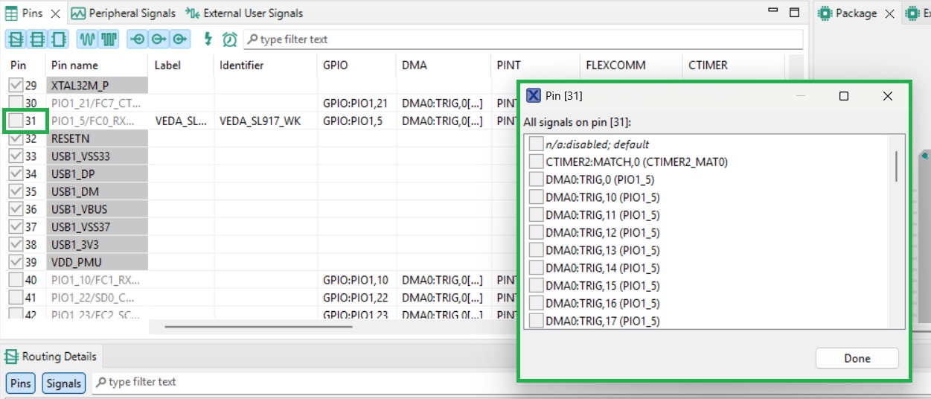Image resolution: width=931 pixels, height=399 pixels.
Task: Close the Pins tab with its X
Action: tap(56, 13)
